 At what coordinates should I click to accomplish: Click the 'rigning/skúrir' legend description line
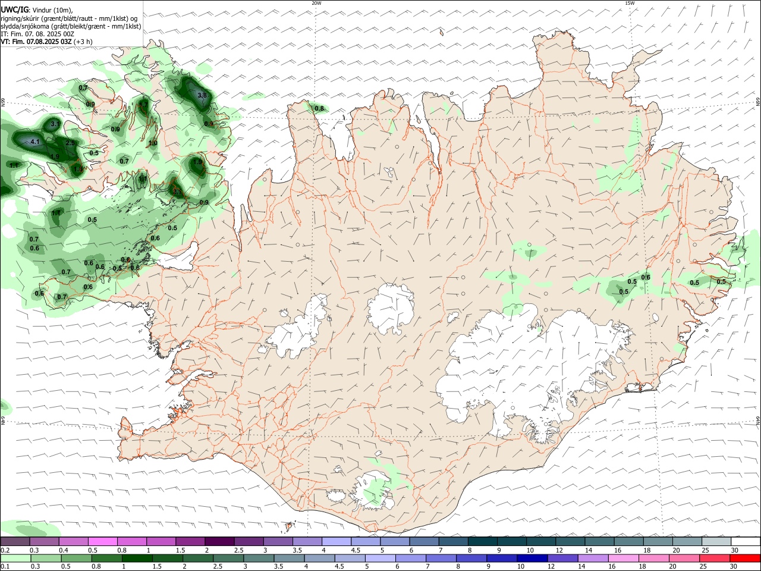(69, 18)
